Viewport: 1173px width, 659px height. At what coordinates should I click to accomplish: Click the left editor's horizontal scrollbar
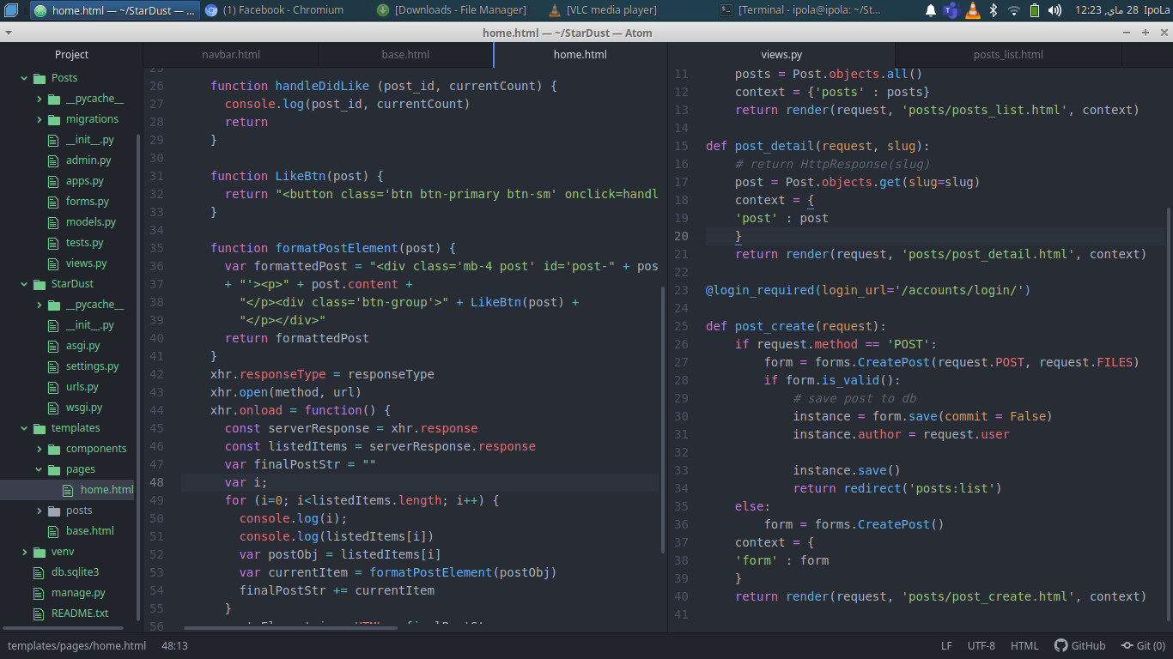[292, 628]
